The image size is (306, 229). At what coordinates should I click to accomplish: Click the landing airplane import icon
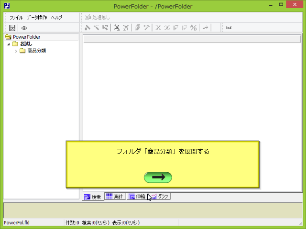117,28
